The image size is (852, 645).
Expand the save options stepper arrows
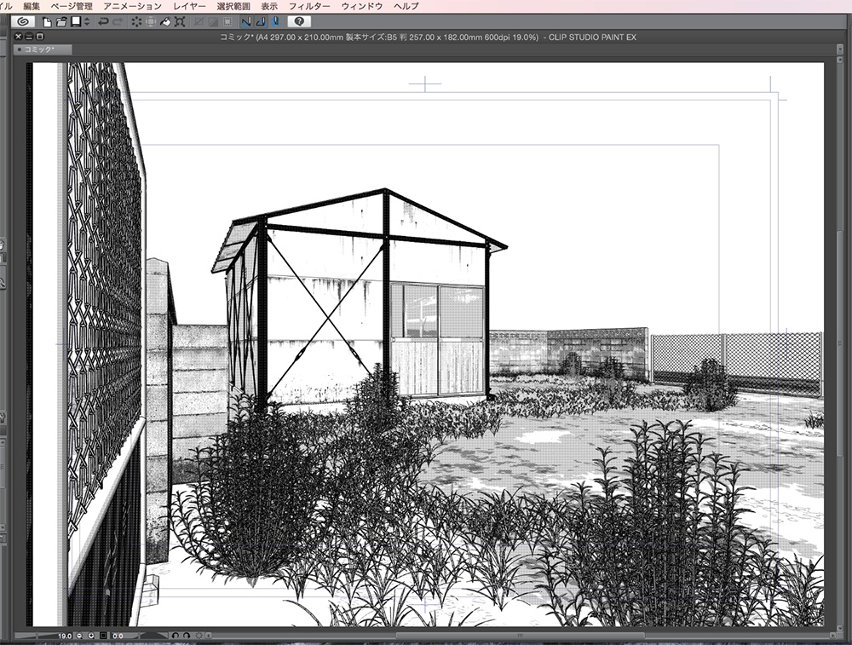coord(87,22)
